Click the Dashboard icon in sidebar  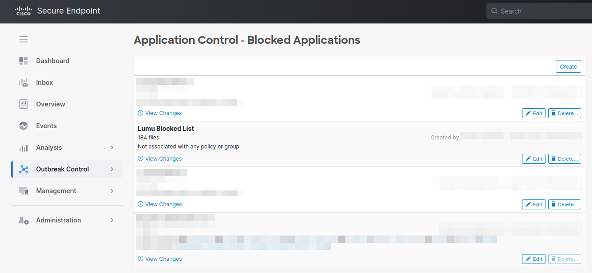point(23,61)
